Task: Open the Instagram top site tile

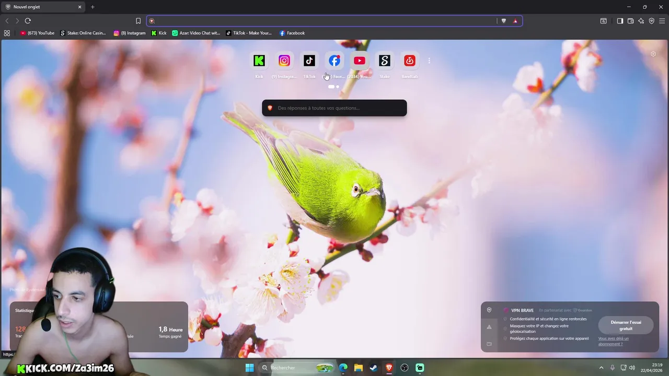Action: click(284, 61)
